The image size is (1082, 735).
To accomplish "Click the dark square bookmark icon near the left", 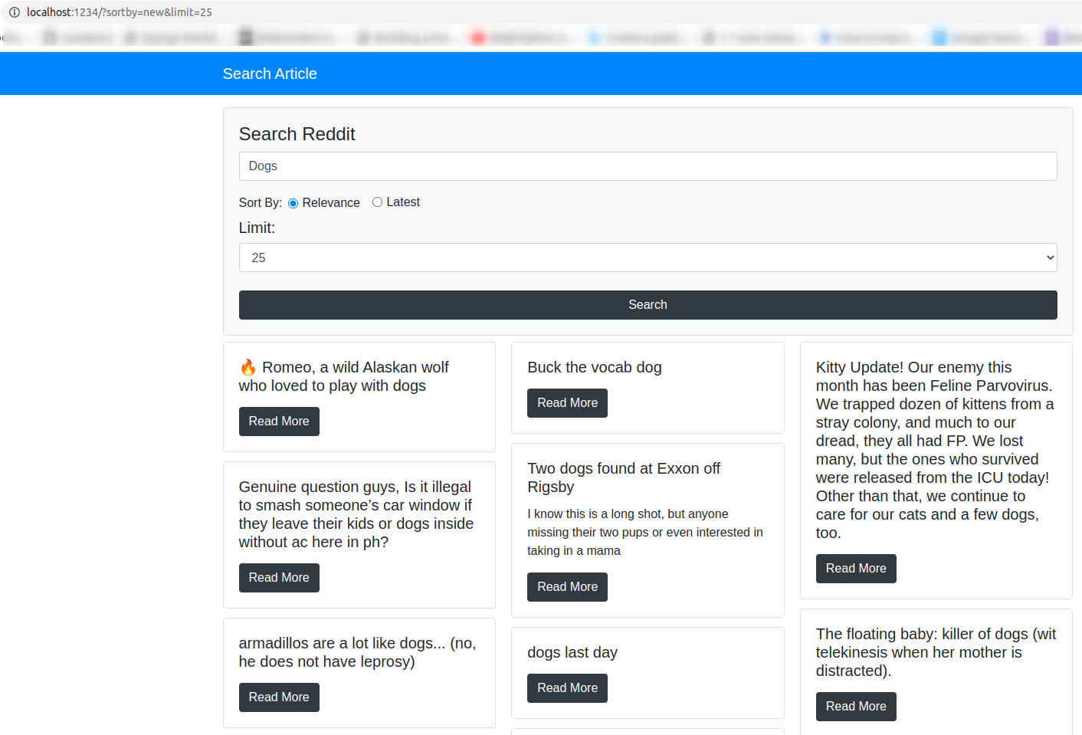I will tap(245, 36).
